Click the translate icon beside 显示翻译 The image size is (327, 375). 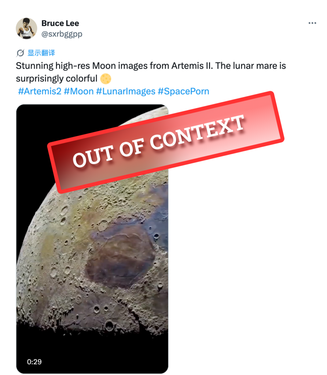pyautogui.click(x=21, y=53)
